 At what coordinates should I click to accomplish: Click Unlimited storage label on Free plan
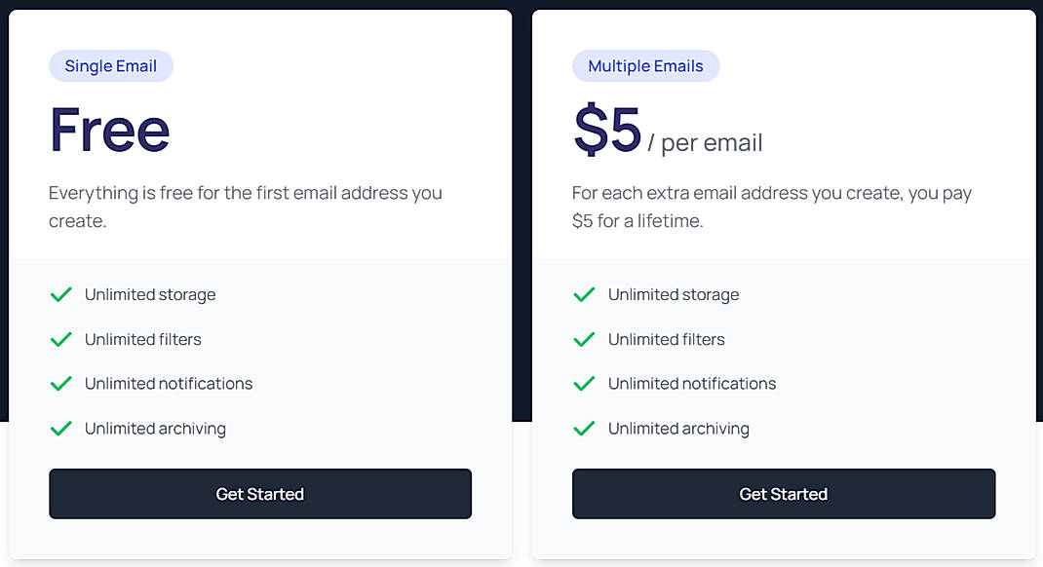[x=150, y=294]
